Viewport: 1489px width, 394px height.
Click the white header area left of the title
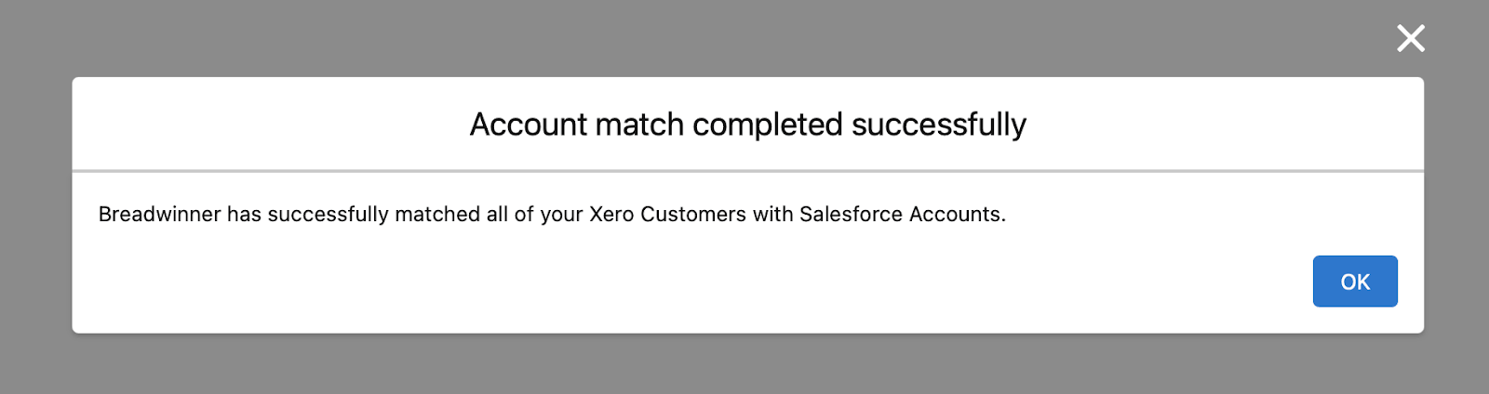click(x=270, y=125)
